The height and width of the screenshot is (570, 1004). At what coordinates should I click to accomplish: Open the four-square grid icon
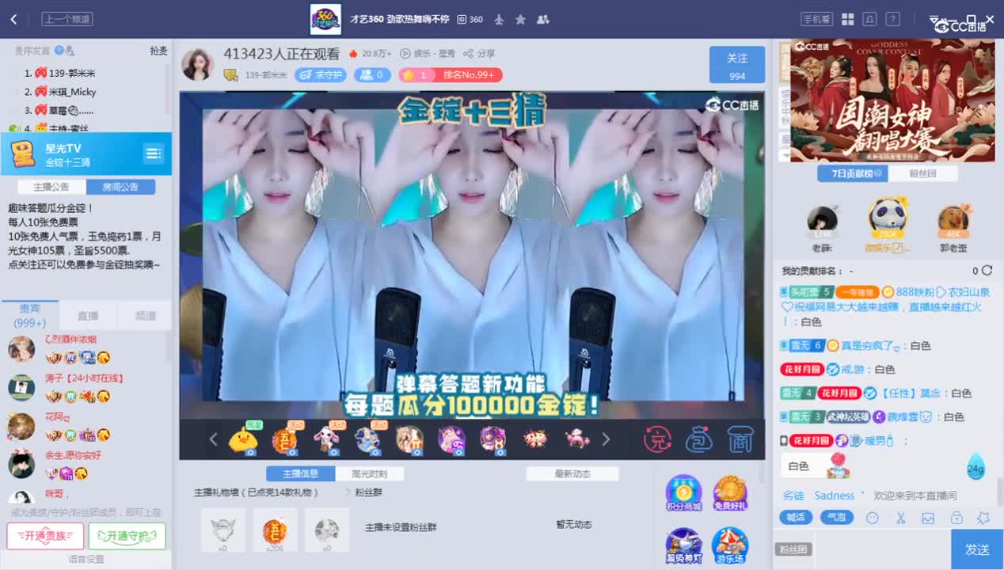[x=847, y=19]
